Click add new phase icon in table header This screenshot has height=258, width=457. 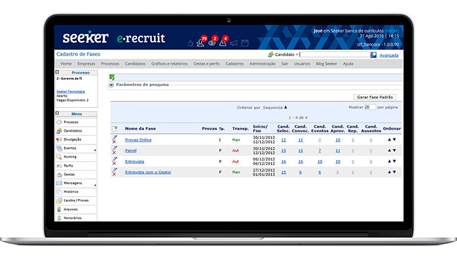point(115,128)
